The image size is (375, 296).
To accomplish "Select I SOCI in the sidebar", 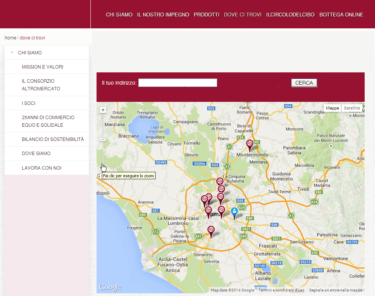I will pos(47,103).
